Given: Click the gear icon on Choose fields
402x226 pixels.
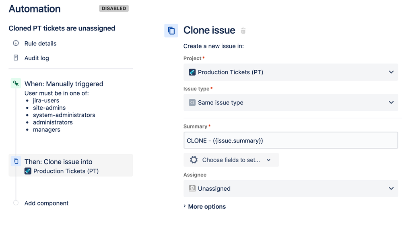Looking at the screenshot, I should (x=194, y=160).
